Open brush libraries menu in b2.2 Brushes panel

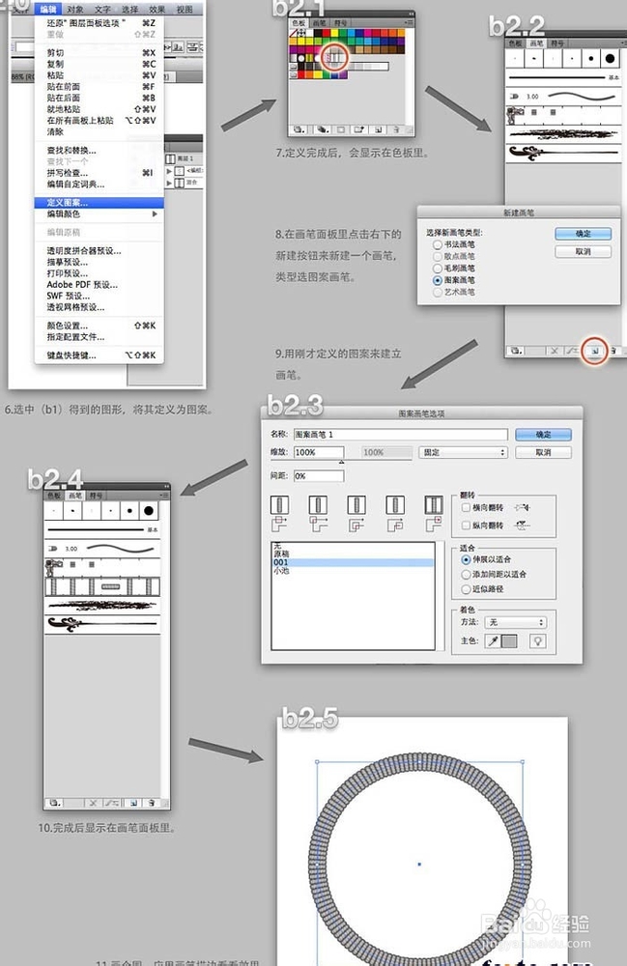point(516,351)
